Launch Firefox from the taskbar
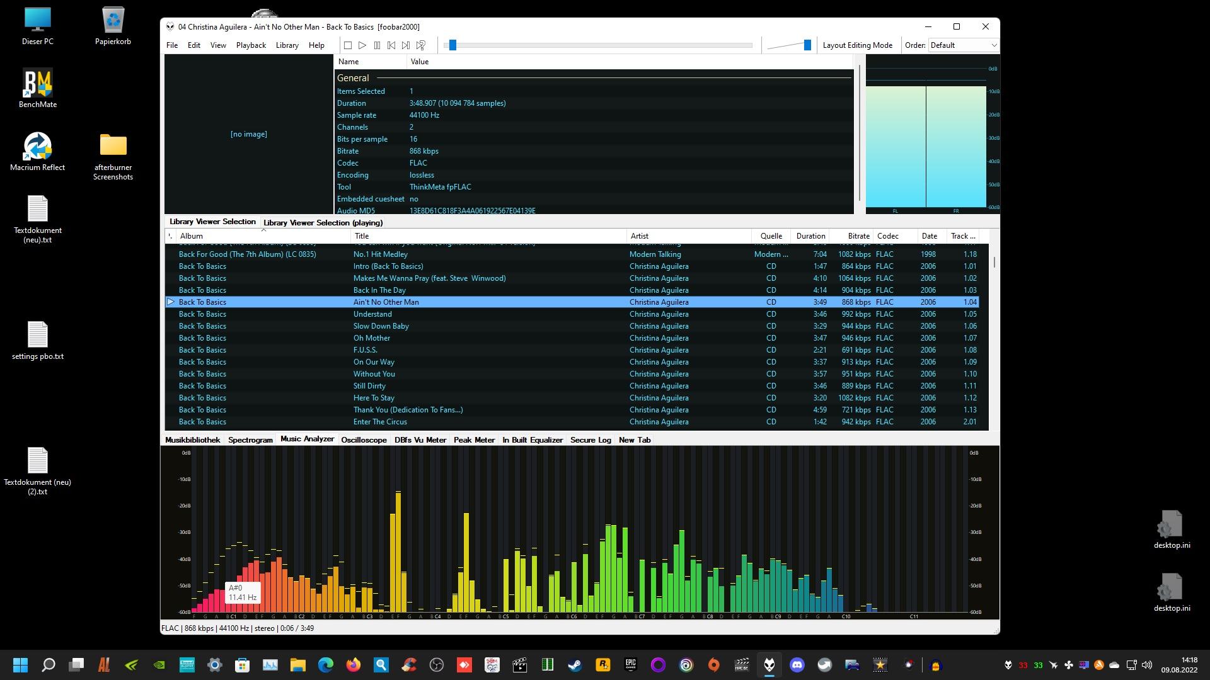1210x680 pixels. coord(353,665)
